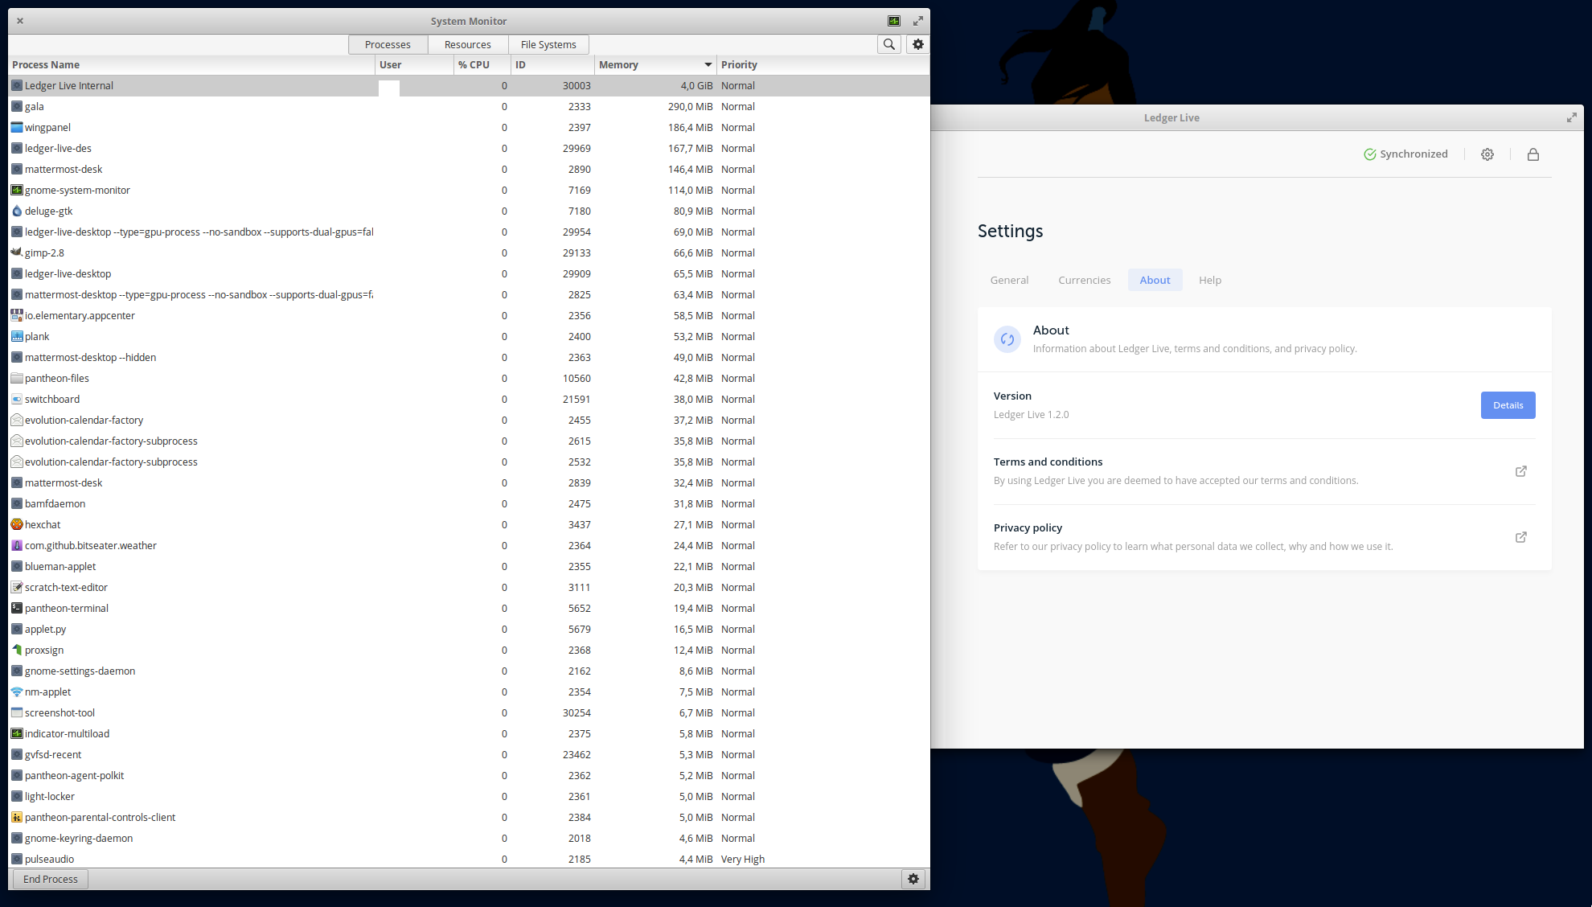Click the hexchat process icon
The image size is (1592, 907).
coord(17,524)
